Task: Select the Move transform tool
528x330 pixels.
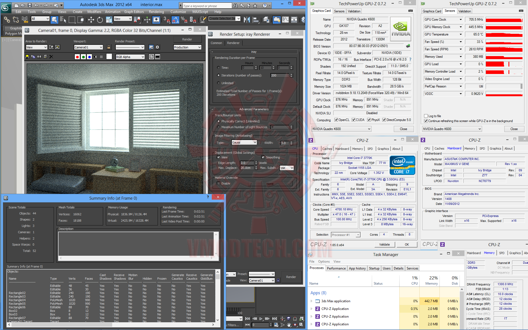Action: tap(91, 20)
